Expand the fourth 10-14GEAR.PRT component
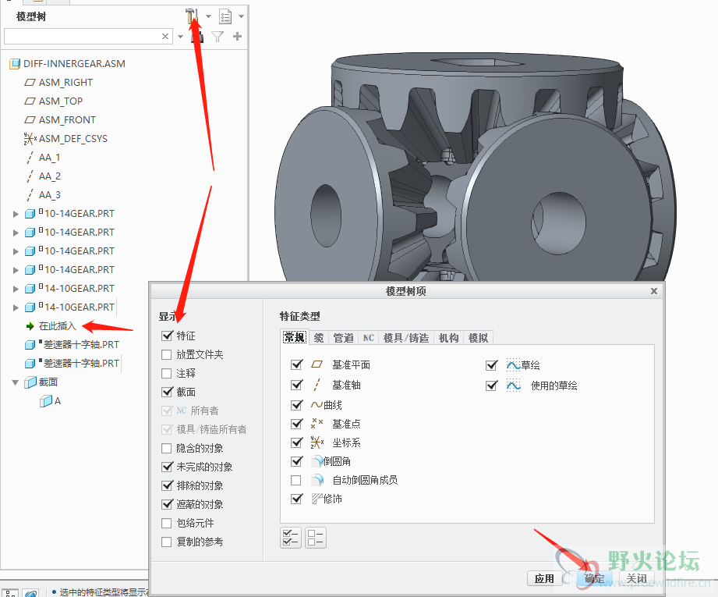Image resolution: width=718 pixels, height=597 pixels. tap(16, 270)
